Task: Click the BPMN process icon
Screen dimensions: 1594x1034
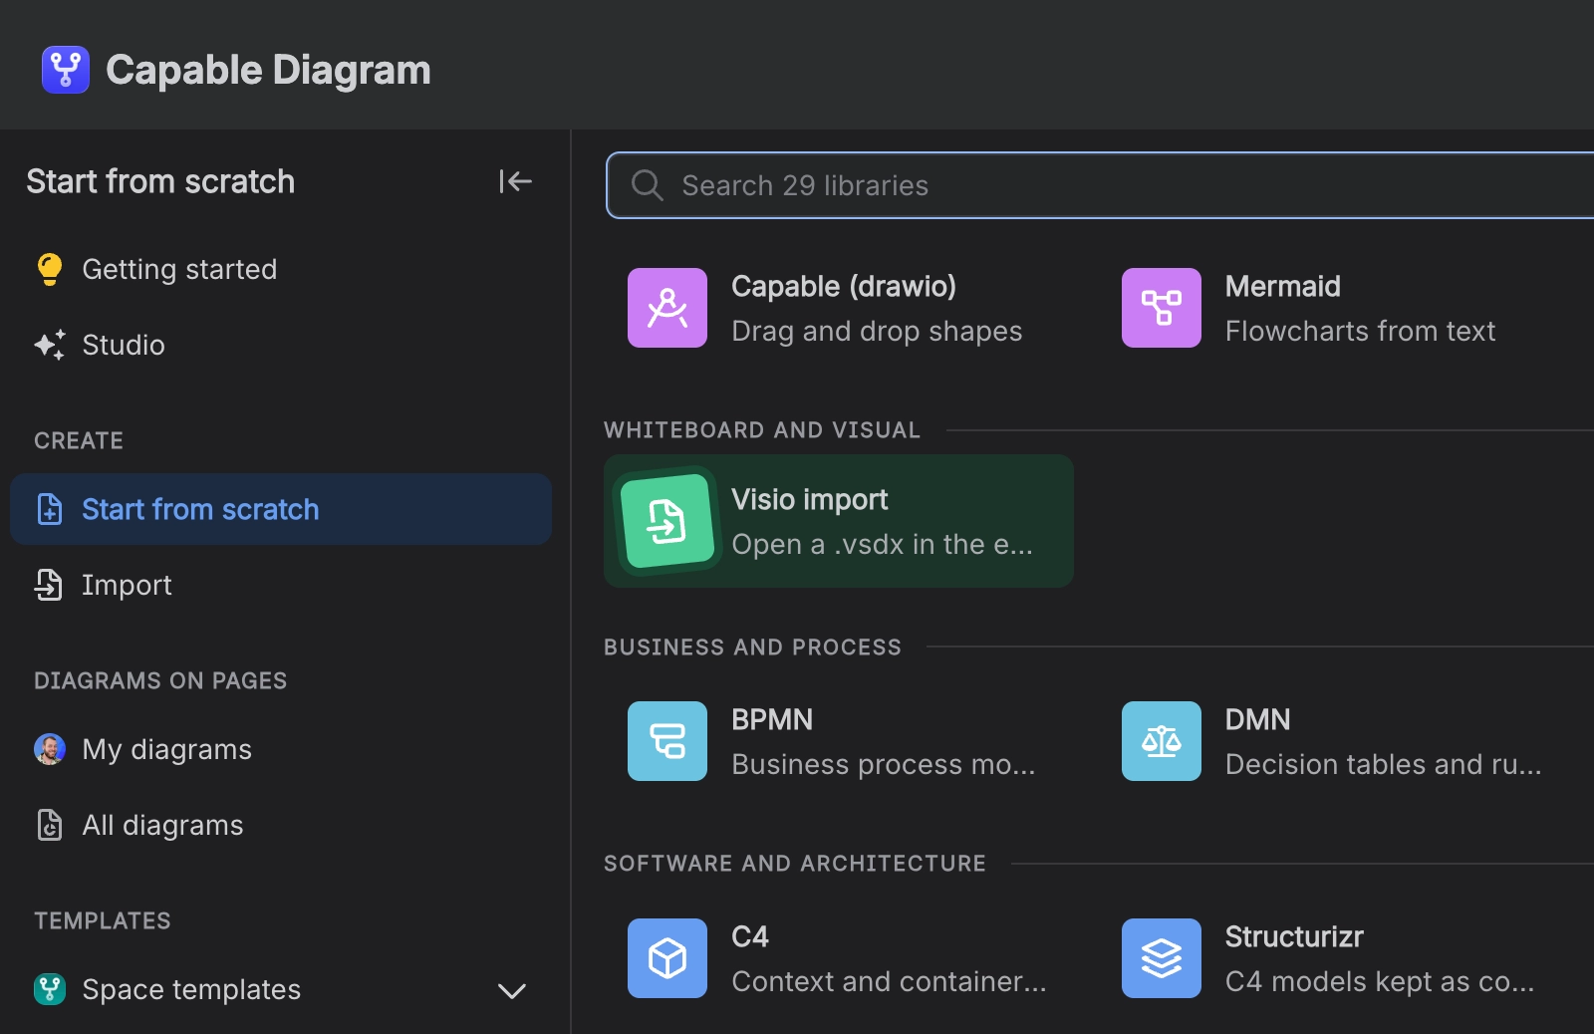Action: pos(667,741)
